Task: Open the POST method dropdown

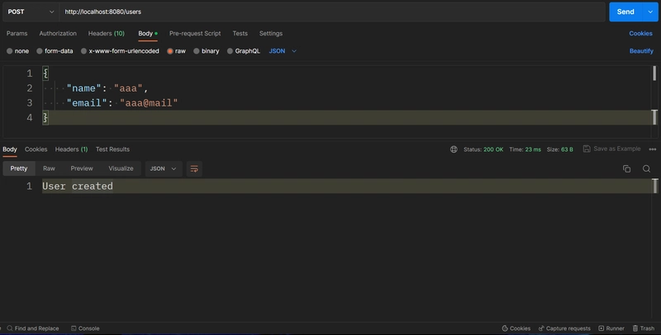Action: tap(31, 12)
